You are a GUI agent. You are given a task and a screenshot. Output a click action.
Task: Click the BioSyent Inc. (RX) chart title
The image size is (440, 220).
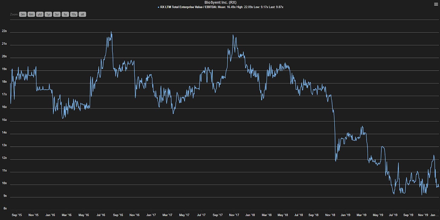(x=220, y=2)
